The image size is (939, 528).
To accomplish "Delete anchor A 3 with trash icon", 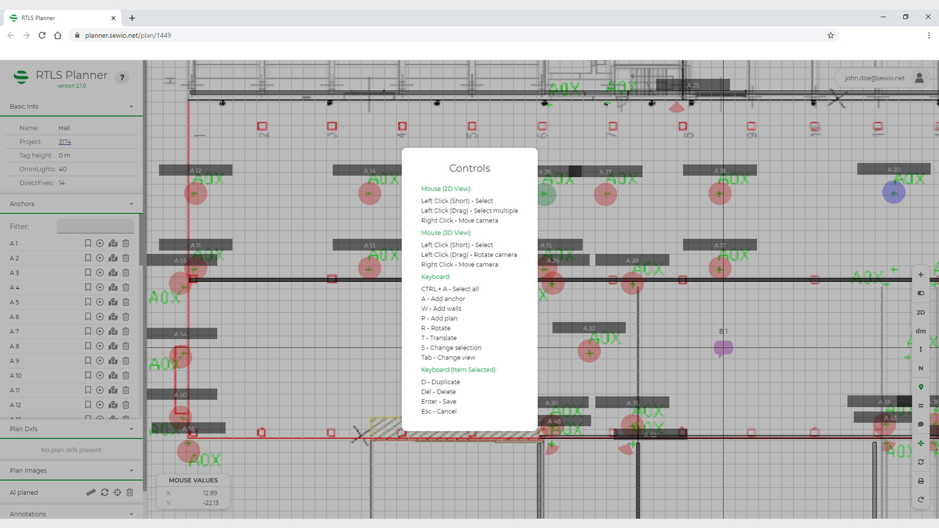I will [x=126, y=273].
